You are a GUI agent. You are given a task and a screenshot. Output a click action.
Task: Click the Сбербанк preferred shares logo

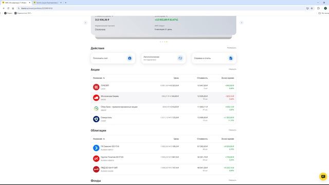point(96,108)
